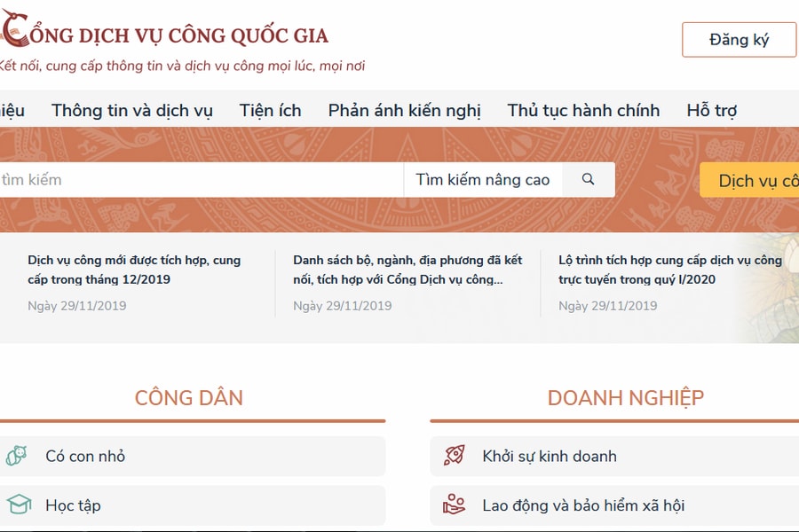Image resolution: width=799 pixels, height=532 pixels.
Task: Select Phản ánh kiến nghị in navigation
Action: (404, 111)
